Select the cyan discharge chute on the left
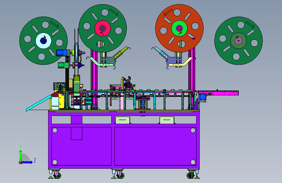Screen dimensions: 282x183 pyautogui.click(x=39, y=103)
